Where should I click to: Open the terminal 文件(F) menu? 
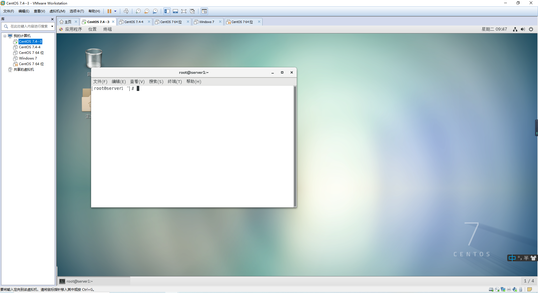coord(100,82)
